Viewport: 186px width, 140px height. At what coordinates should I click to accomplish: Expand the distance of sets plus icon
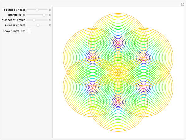50,10
